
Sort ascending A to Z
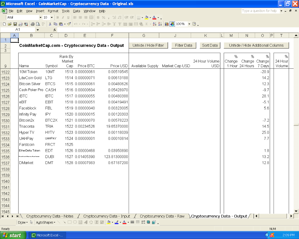click(x=155, y=24)
